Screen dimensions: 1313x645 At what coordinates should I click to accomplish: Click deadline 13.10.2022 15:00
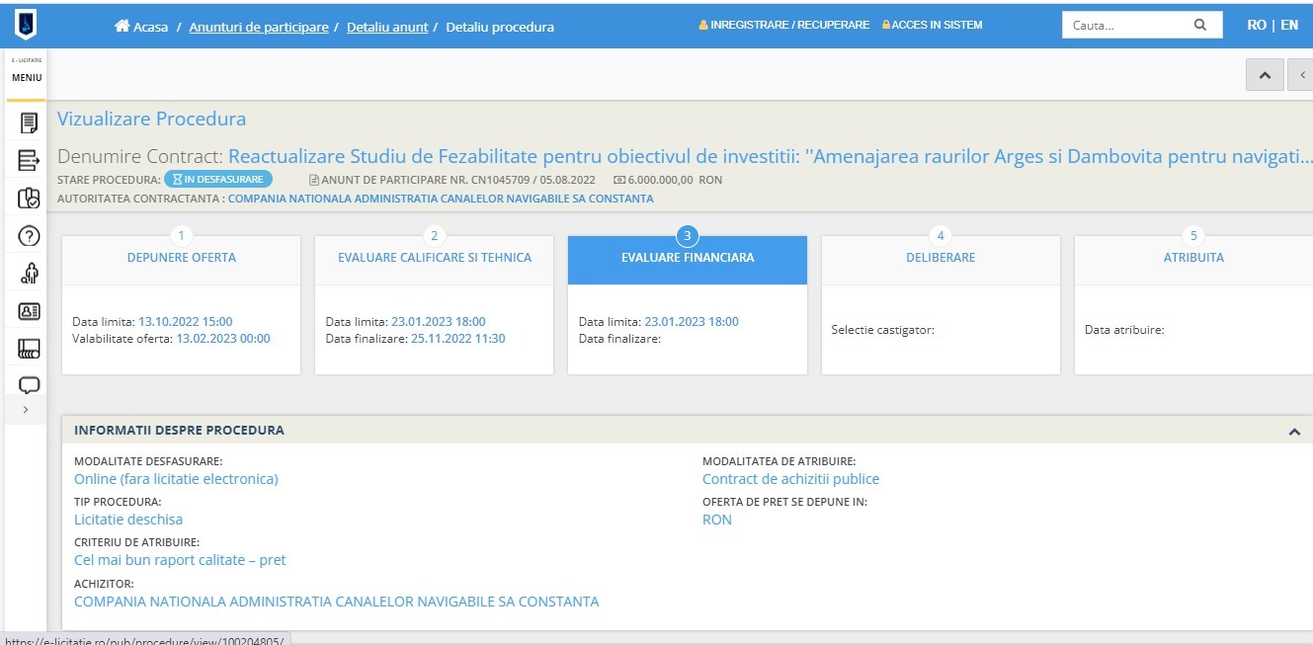(186, 322)
